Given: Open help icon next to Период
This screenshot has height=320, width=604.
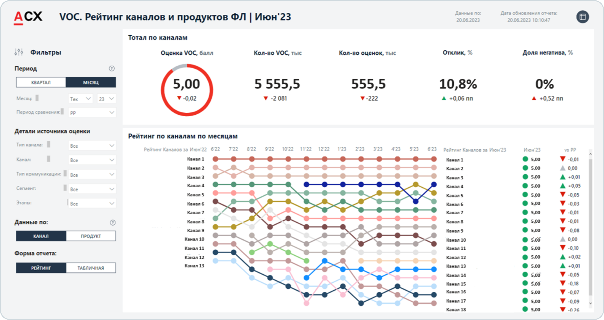Looking at the screenshot, I should coord(112,69).
